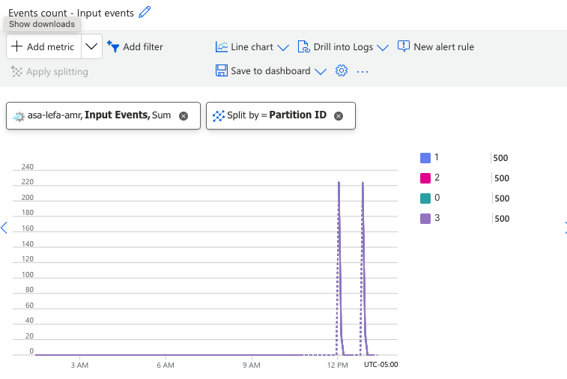
Task: Click the splitting icon in Split by pill
Action: (219, 116)
